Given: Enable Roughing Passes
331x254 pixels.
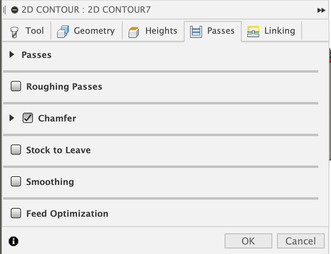Looking at the screenshot, I should [x=16, y=86].
